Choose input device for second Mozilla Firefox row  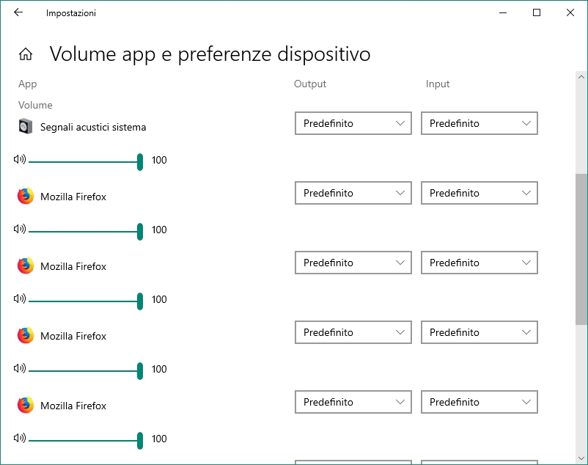[479, 263]
